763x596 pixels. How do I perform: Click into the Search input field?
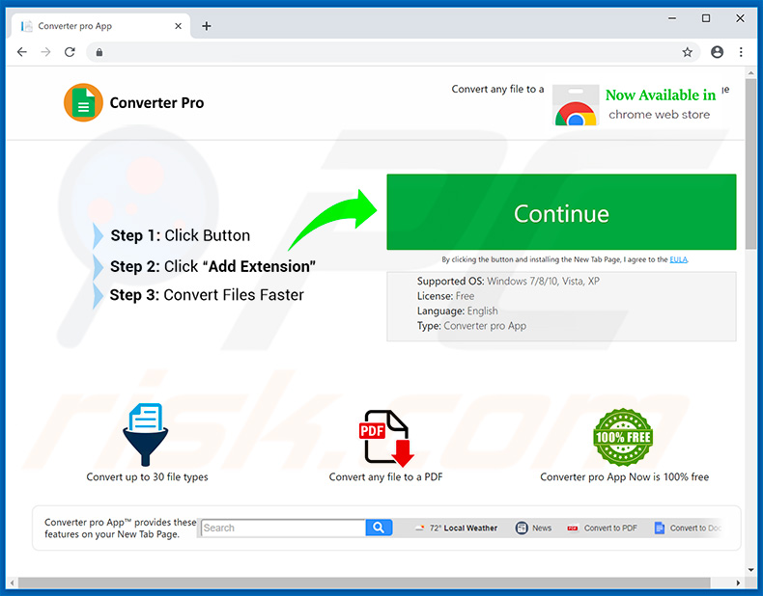pyautogui.click(x=283, y=528)
